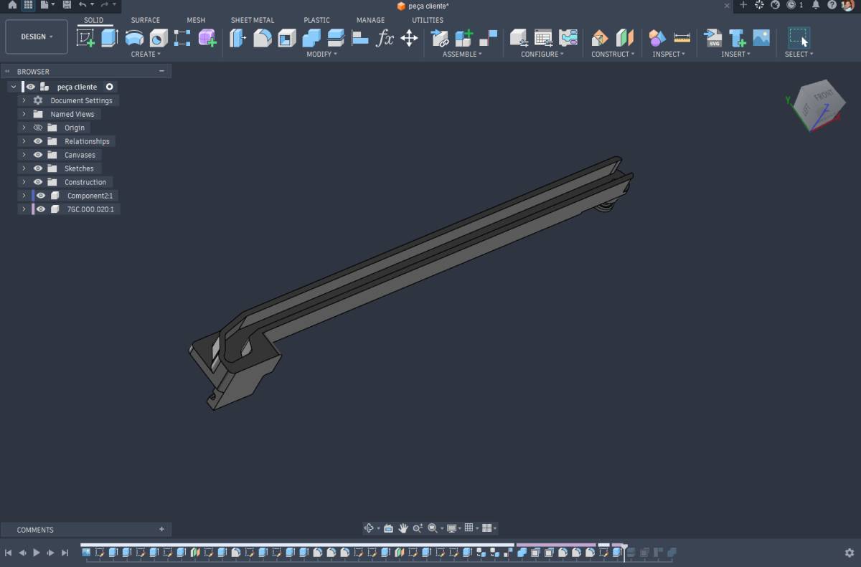Open the Insert SVG tool
Image resolution: width=861 pixels, height=567 pixels.
[x=712, y=38]
